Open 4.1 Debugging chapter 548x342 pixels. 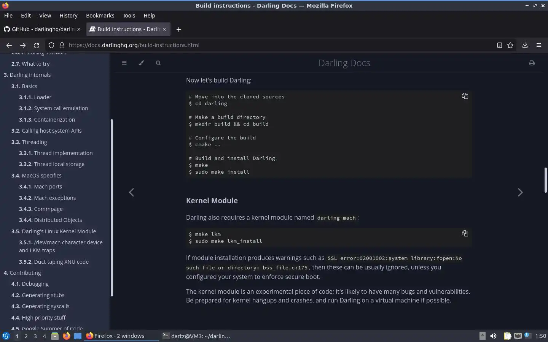pos(30,284)
